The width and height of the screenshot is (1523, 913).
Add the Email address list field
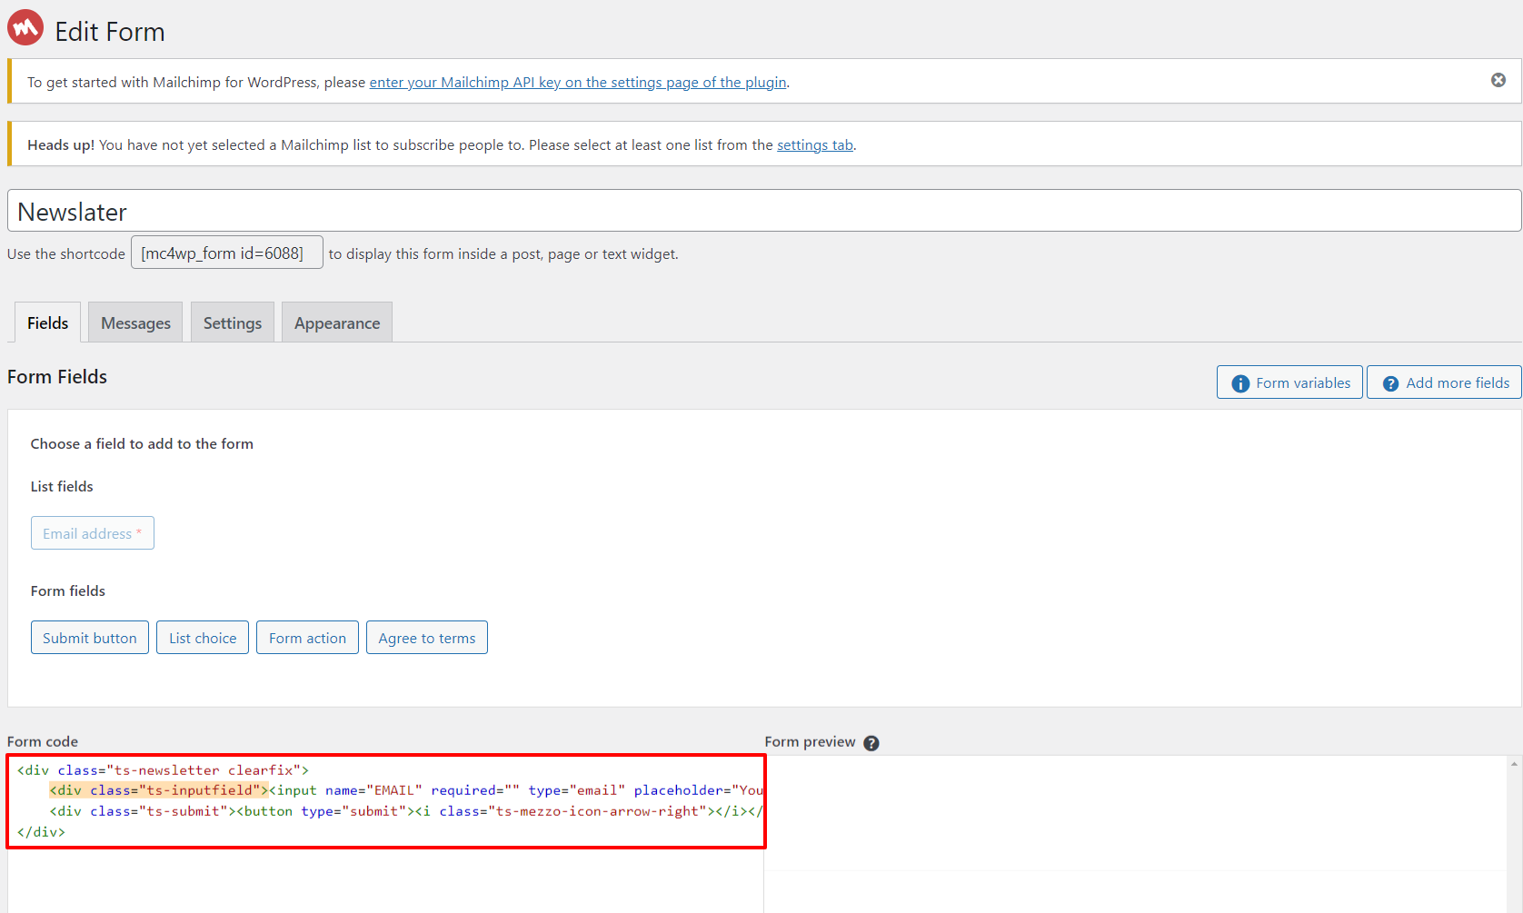92,533
